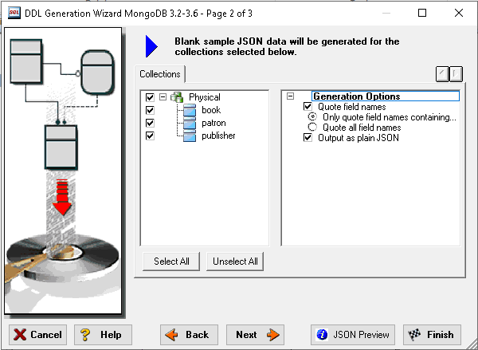This screenshot has width=478, height=350.
Task: Close the wizard window
Action: (459, 13)
